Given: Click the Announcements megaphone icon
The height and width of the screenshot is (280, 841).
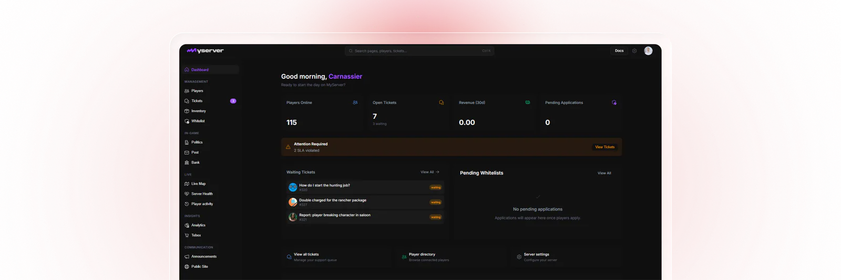Looking at the screenshot, I should click(x=187, y=256).
